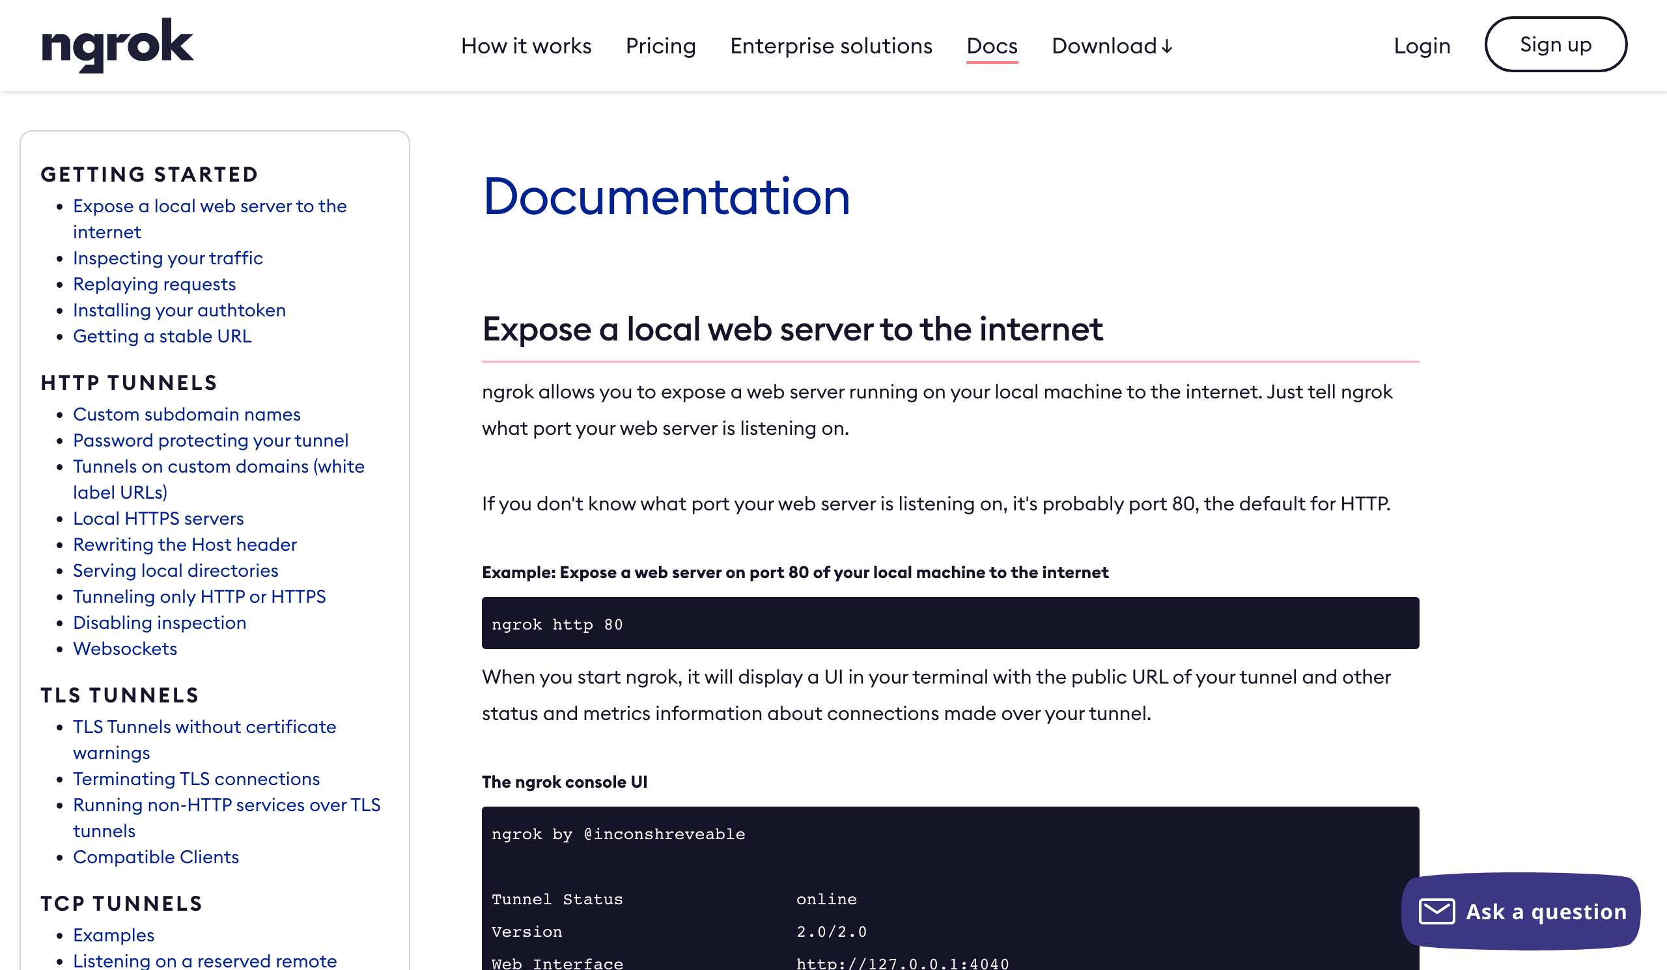1667x970 pixels.
Task: Click the envelope icon in Ask a question
Action: (x=1436, y=911)
